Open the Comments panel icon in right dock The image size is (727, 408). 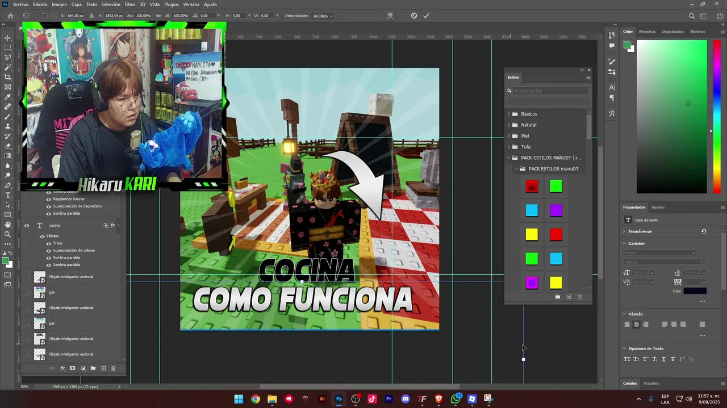click(x=612, y=46)
